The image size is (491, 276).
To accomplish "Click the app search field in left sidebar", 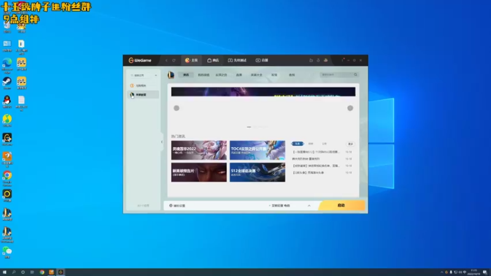I will click(141, 75).
